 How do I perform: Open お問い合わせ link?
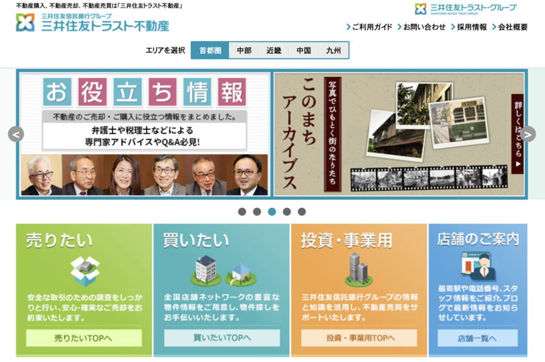(x=421, y=27)
